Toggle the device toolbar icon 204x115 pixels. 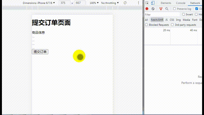click(x=153, y=3)
